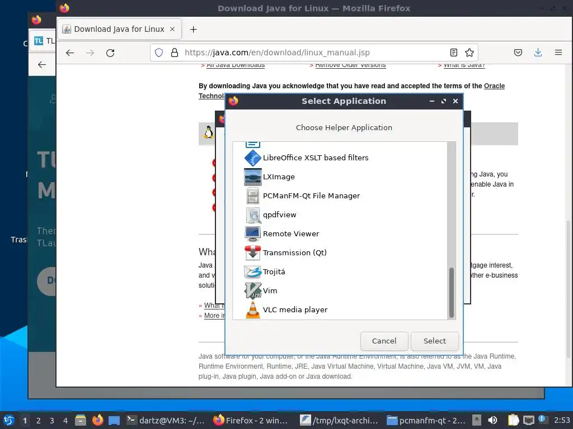
Task: Choose the Remote Viewer monitor icon
Action: click(x=252, y=234)
